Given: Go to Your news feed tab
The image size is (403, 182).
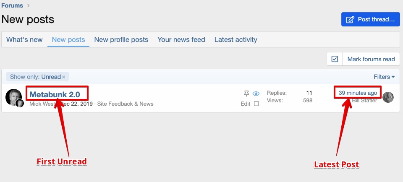Looking at the screenshot, I should (181, 39).
